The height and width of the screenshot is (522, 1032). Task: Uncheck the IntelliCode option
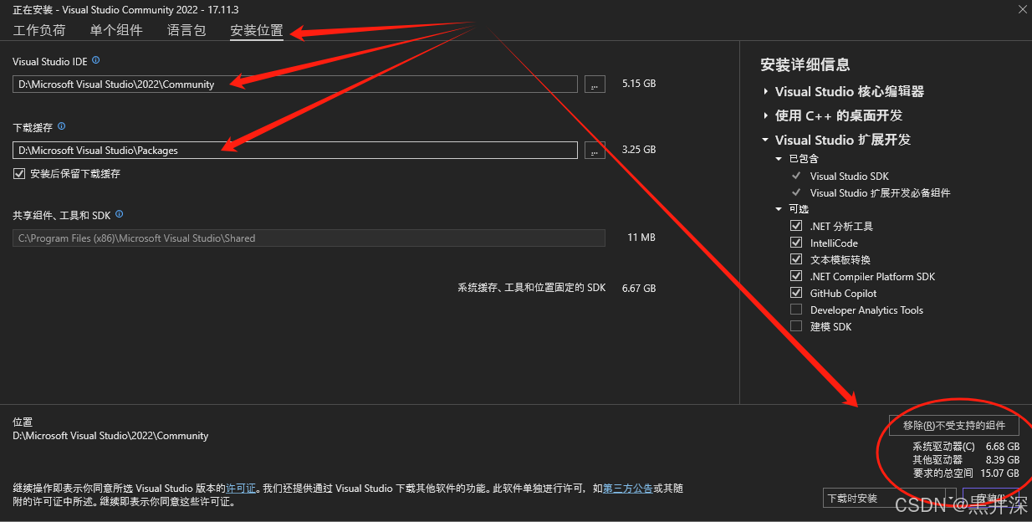tap(796, 243)
